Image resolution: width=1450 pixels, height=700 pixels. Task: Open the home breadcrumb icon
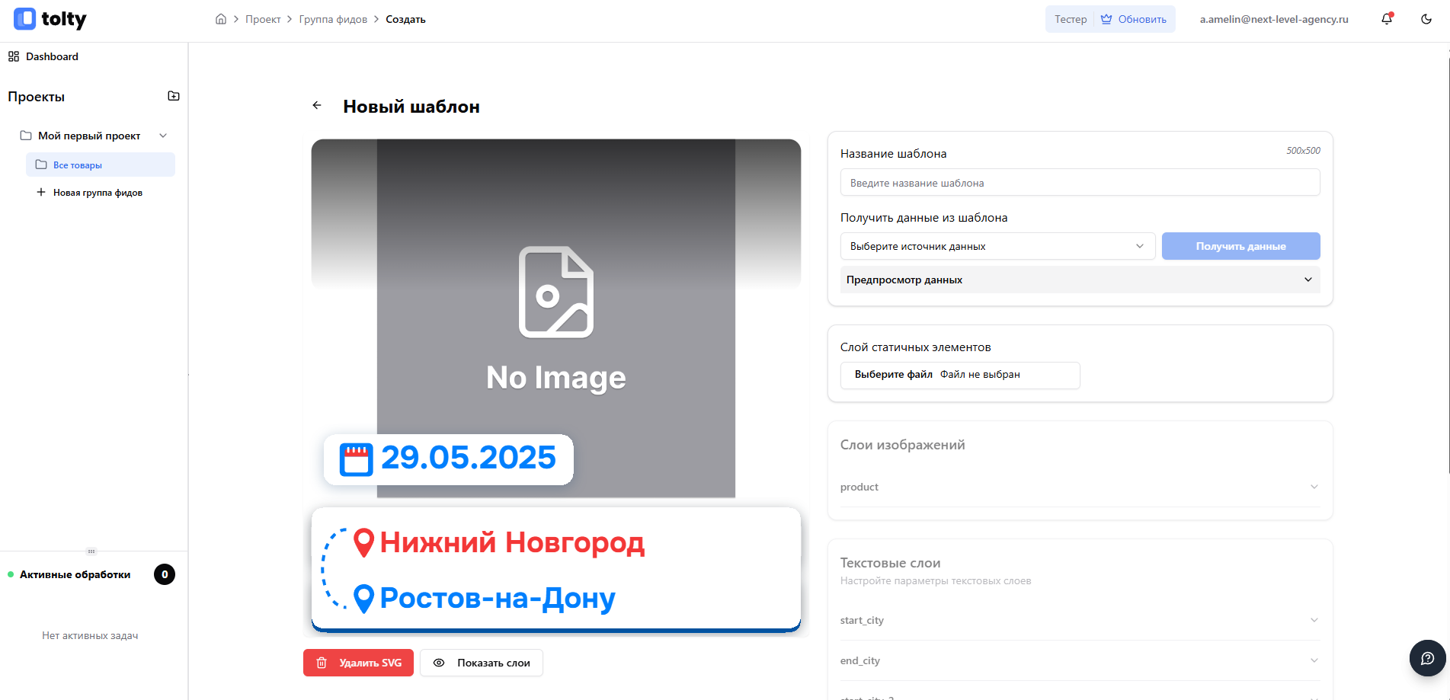221,19
